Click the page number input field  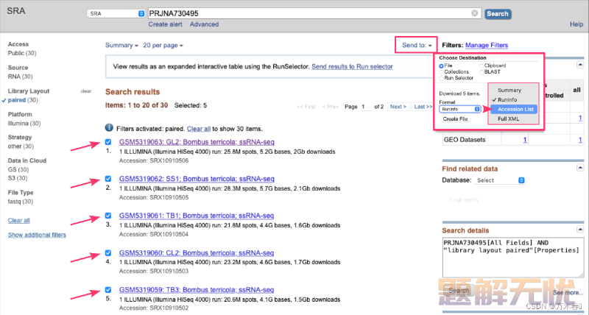366,107
